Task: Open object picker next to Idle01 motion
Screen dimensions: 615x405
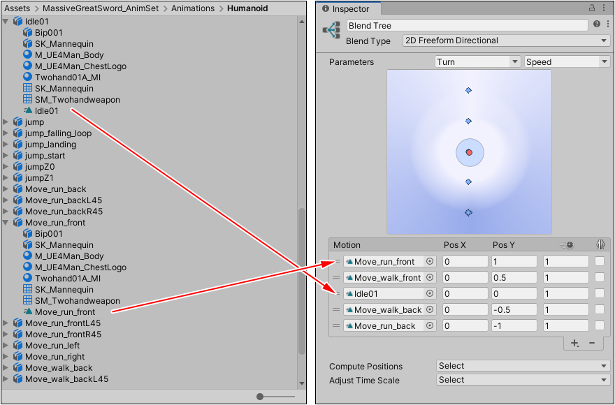Action: pyautogui.click(x=430, y=294)
